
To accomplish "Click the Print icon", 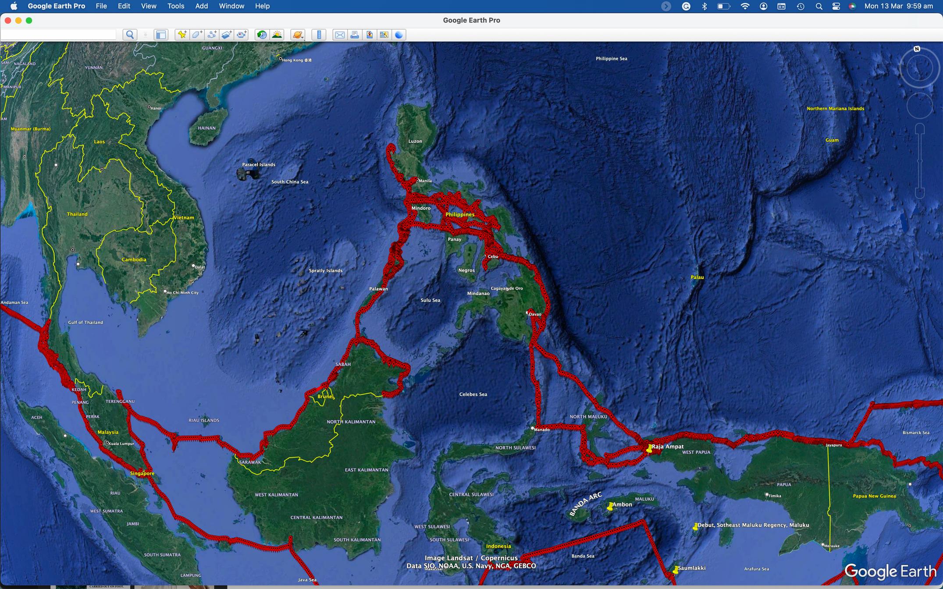I will click(355, 35).
